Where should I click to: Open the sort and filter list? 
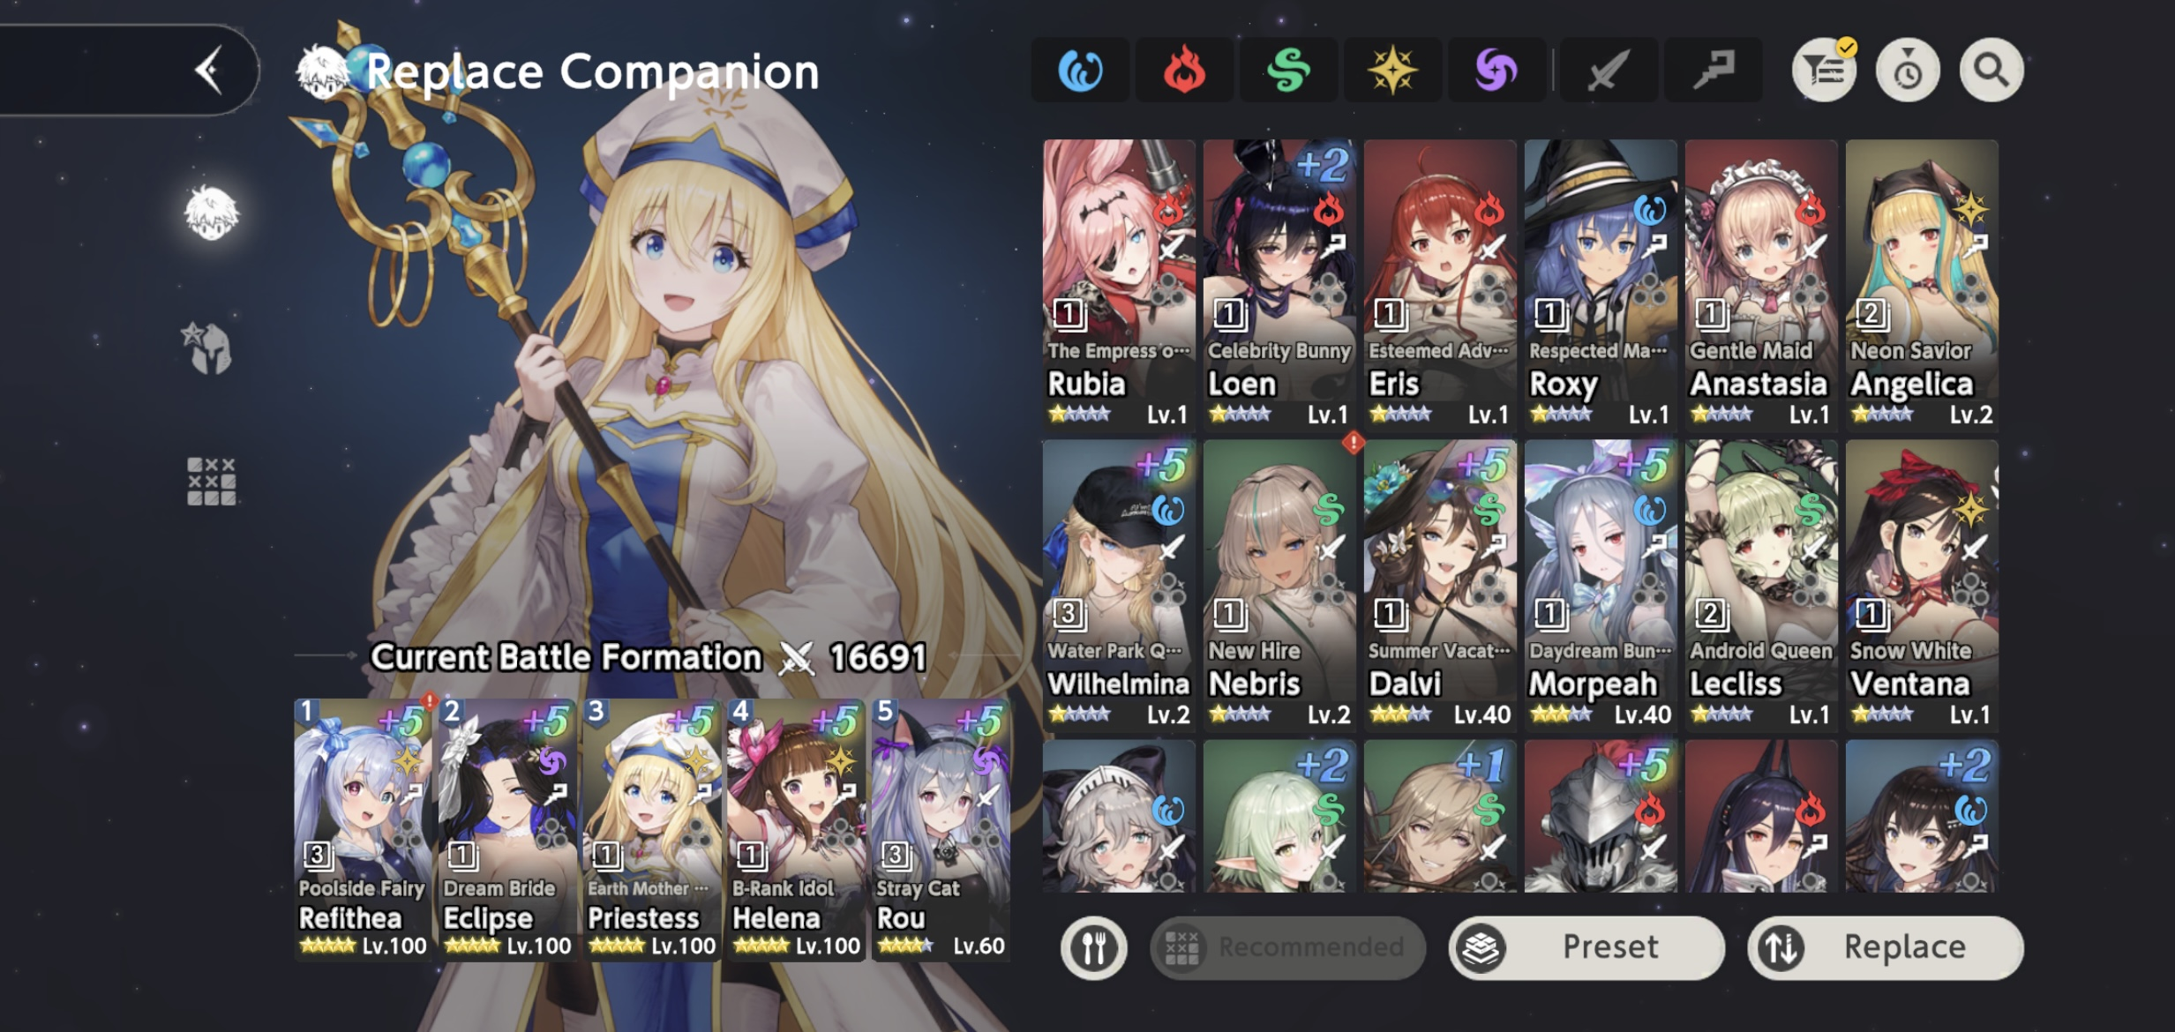pos(1824,71)
